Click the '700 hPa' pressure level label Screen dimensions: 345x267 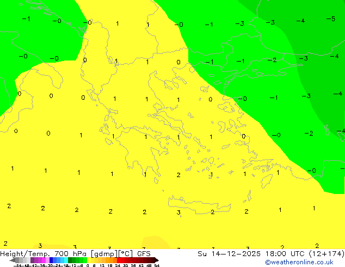[71, 254]
